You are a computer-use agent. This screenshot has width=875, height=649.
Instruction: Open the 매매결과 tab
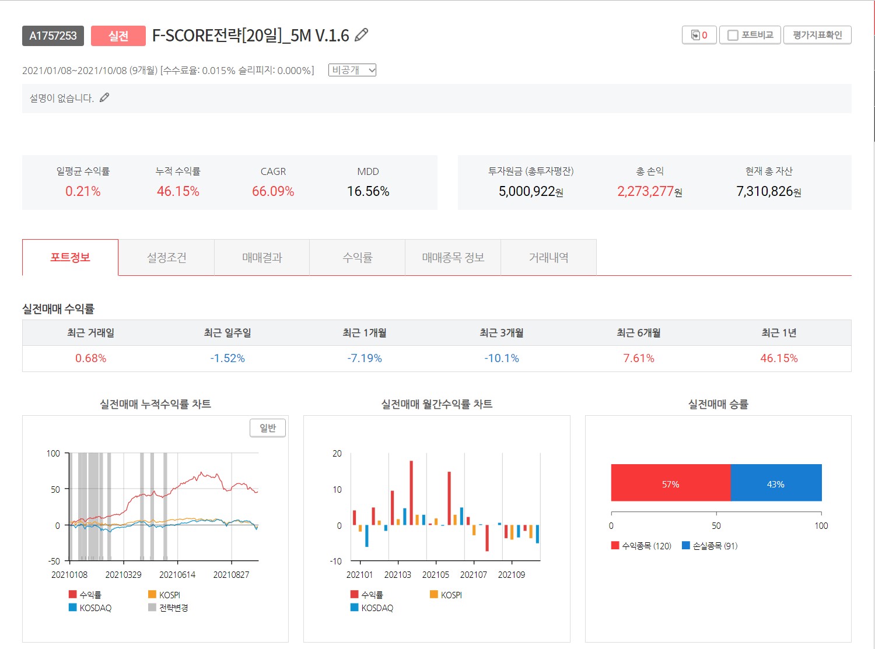tap(262, 257)
